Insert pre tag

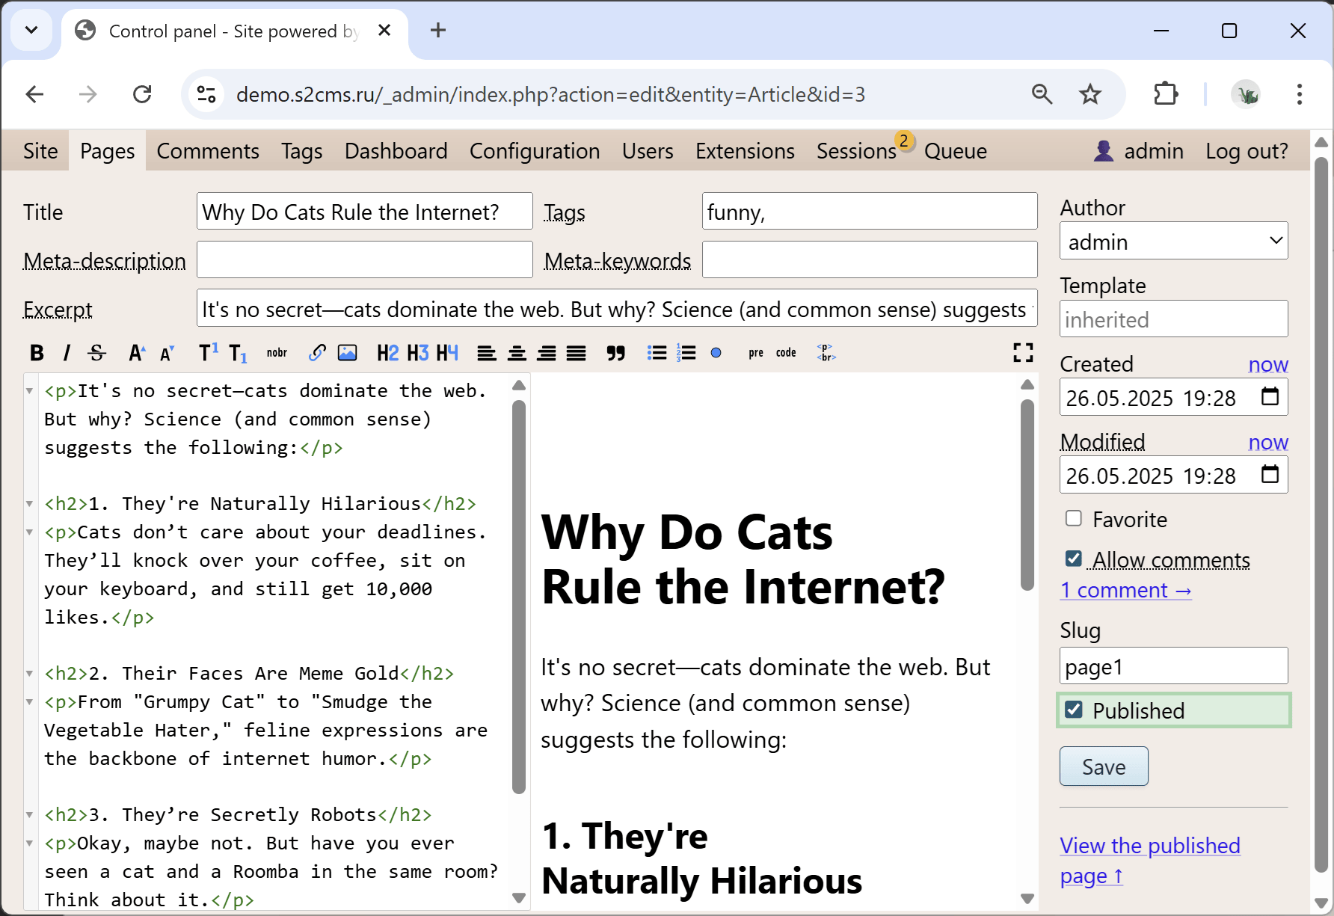point(756,353)
